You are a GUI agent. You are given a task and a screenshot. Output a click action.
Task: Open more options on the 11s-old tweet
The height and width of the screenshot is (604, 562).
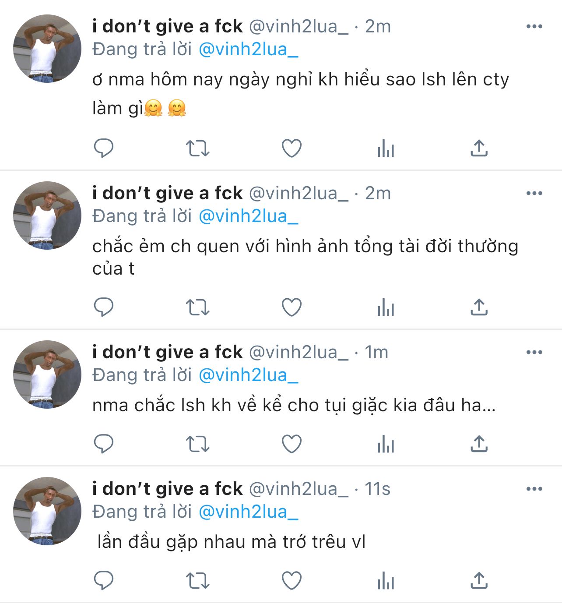tap(534, 489)
